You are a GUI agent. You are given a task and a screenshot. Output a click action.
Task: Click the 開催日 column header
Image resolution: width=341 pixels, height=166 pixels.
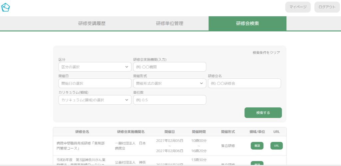(170, 132)
